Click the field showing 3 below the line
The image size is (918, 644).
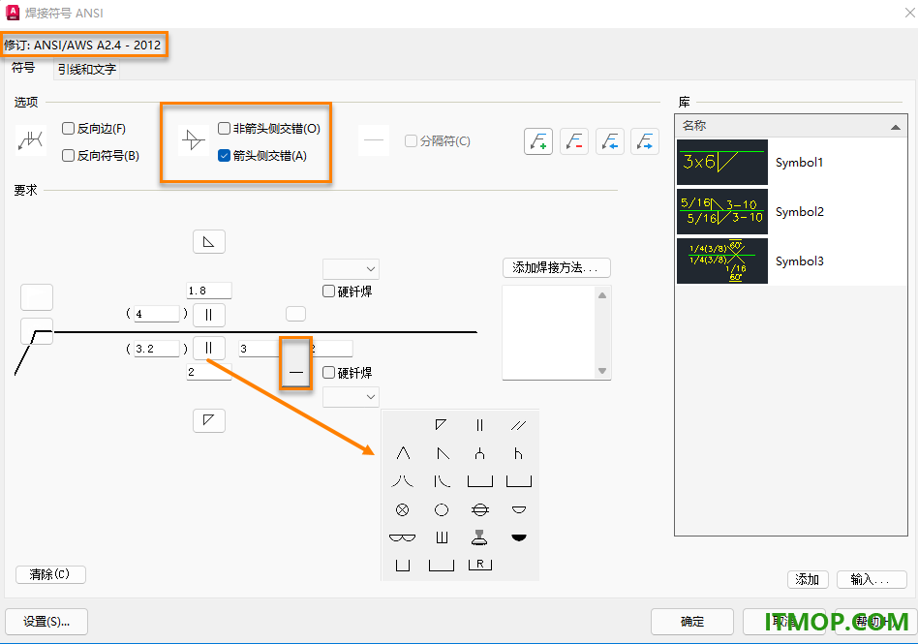point(260,349)
